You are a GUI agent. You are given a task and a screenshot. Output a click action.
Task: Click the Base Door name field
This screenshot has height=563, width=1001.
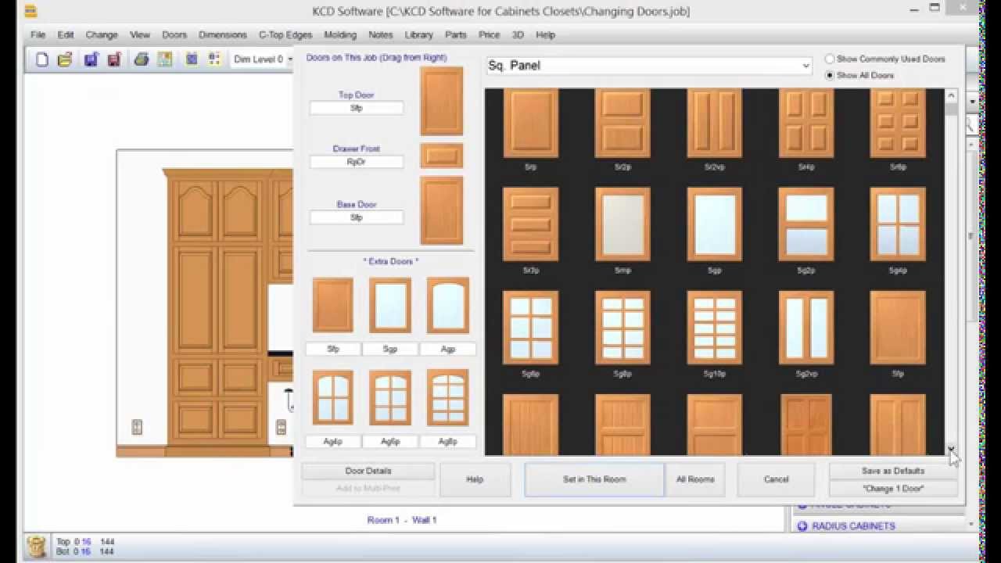(357, 217)
